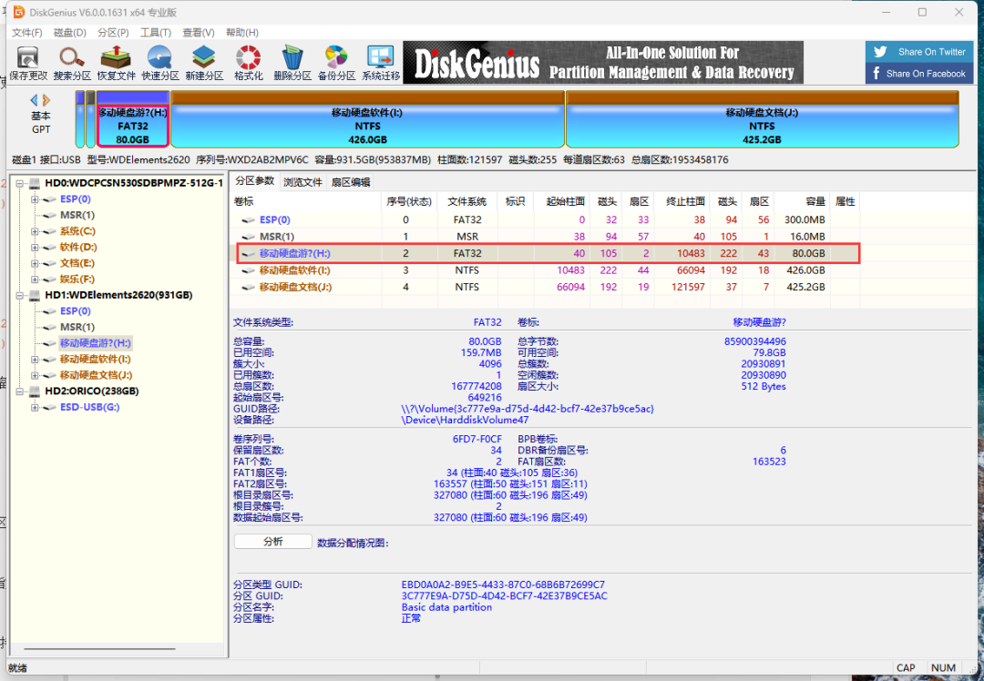This screenshot has height=681, width=984.
Task: Click the HD0 disk drive icon in tree
Action: click(x=36, y=183)
